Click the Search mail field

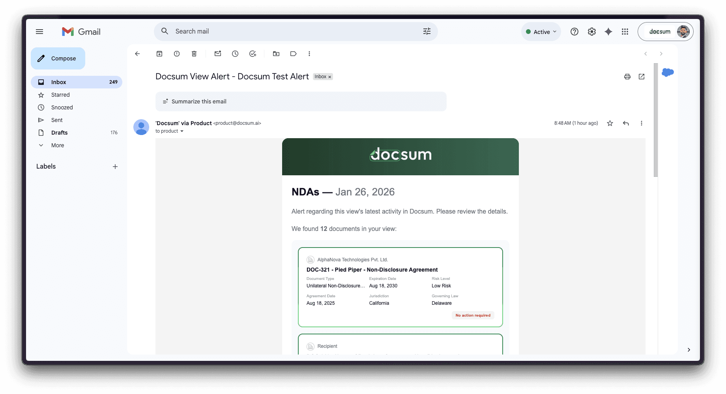point(296,31)
